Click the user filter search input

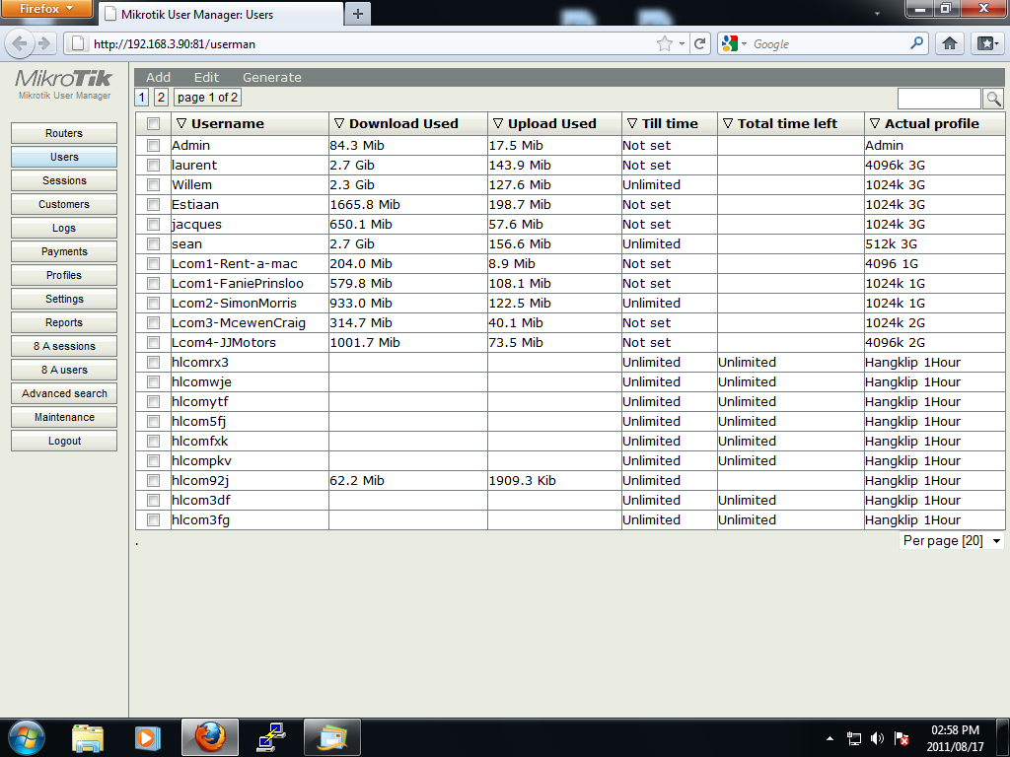(x=939, y=99)
